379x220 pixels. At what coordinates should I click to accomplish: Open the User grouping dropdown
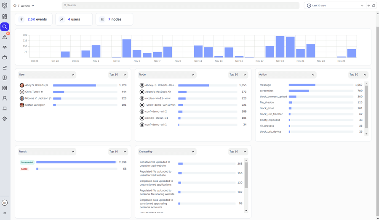pos(47,75)
